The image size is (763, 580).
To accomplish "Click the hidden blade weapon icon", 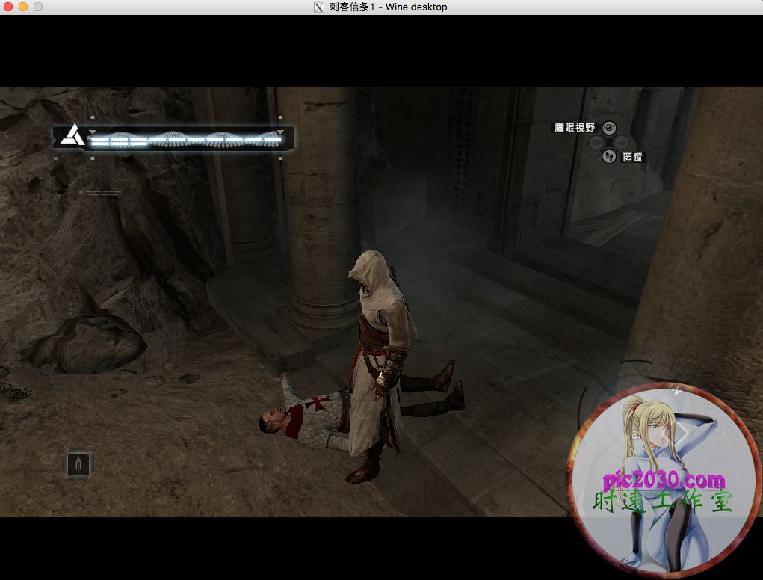I will pyautogui.click(x=78, y=464).
